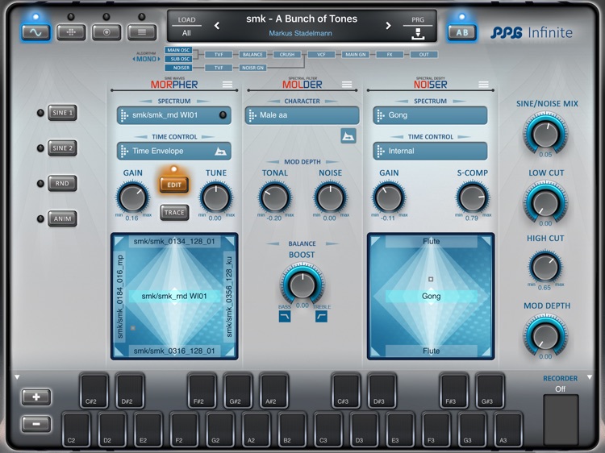Image resolution: width=605 pixels, height=453 pixels.
Task: Toggle SINE 2 button
Action: 62,148
